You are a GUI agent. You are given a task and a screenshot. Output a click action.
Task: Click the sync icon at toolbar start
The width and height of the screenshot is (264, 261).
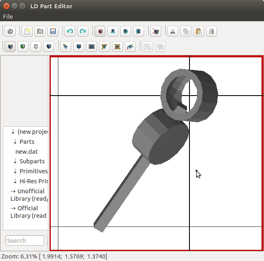pos(10,31)
